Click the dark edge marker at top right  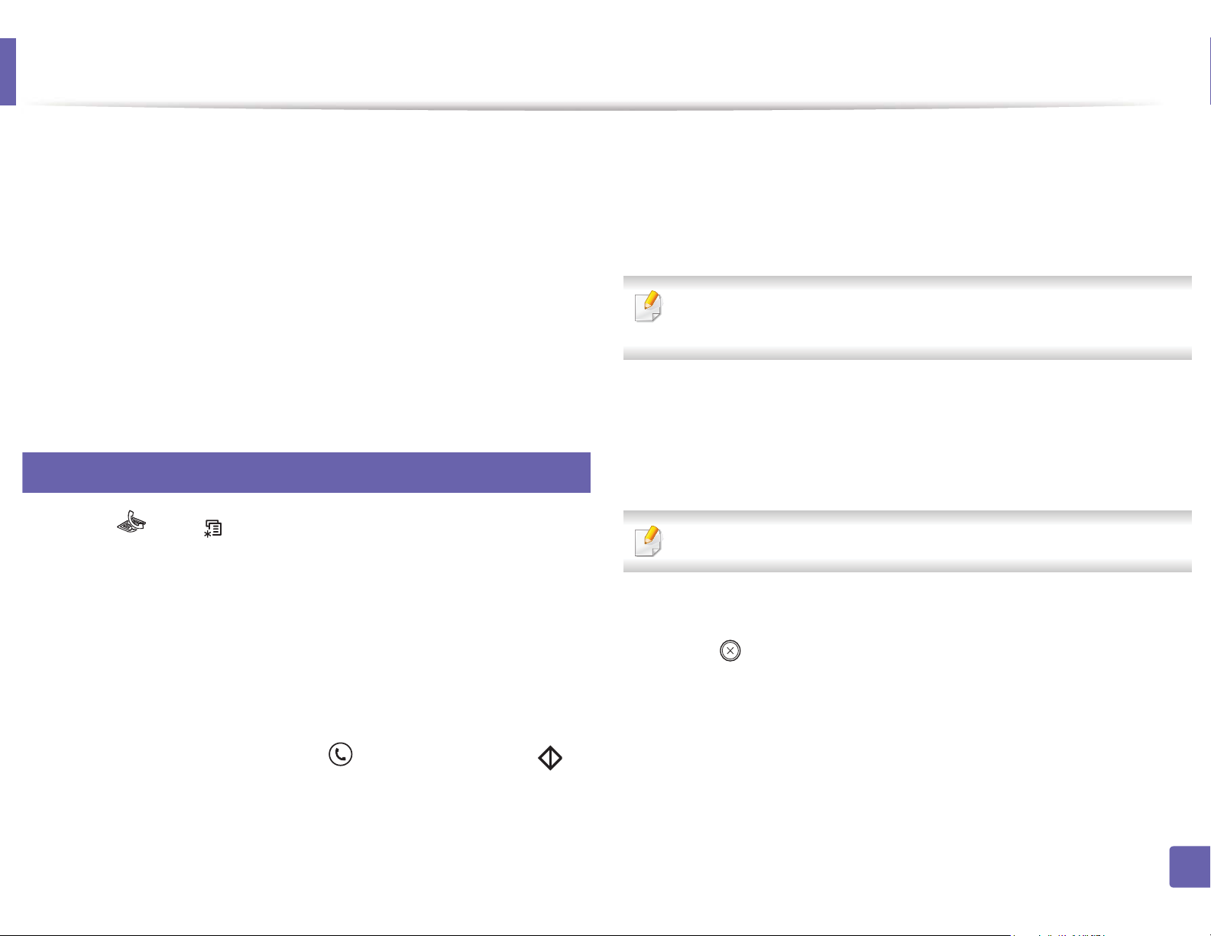[x=1209, y=72]
